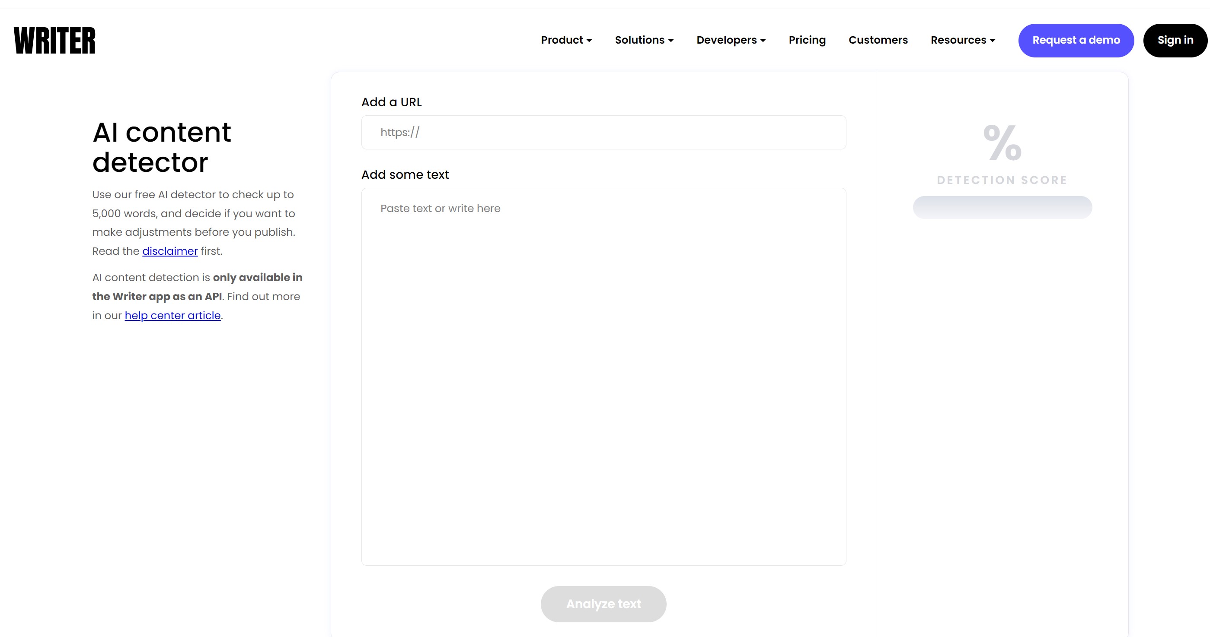
Task: Click the detection score progress bar
Action: point(1002,207)
